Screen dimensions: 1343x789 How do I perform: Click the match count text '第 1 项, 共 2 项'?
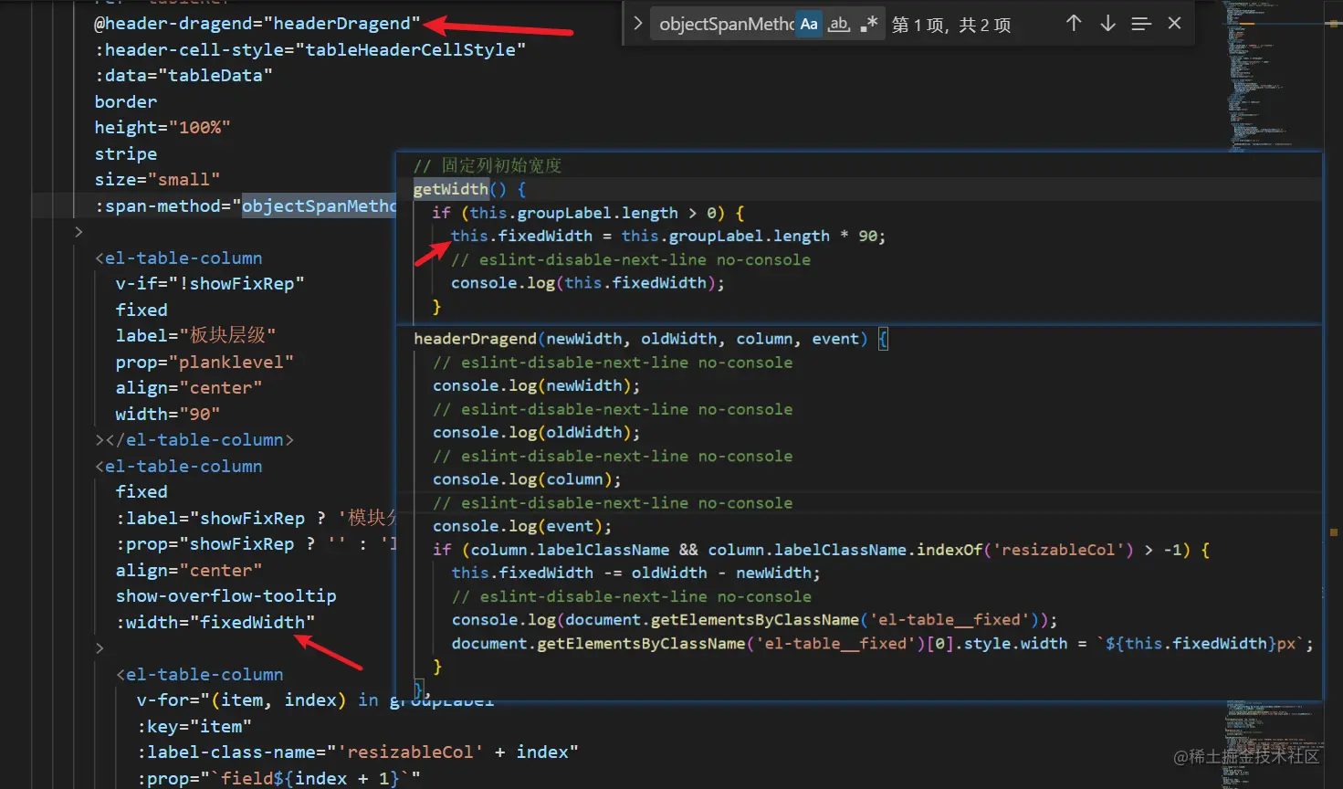point(951,25)
